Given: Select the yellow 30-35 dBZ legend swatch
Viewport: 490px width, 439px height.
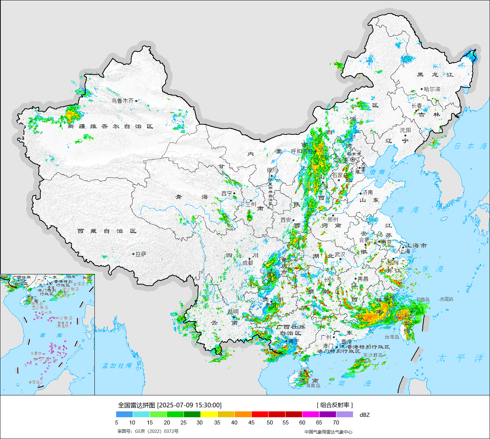Looking at the screenshot, I should tap(209, 414).
